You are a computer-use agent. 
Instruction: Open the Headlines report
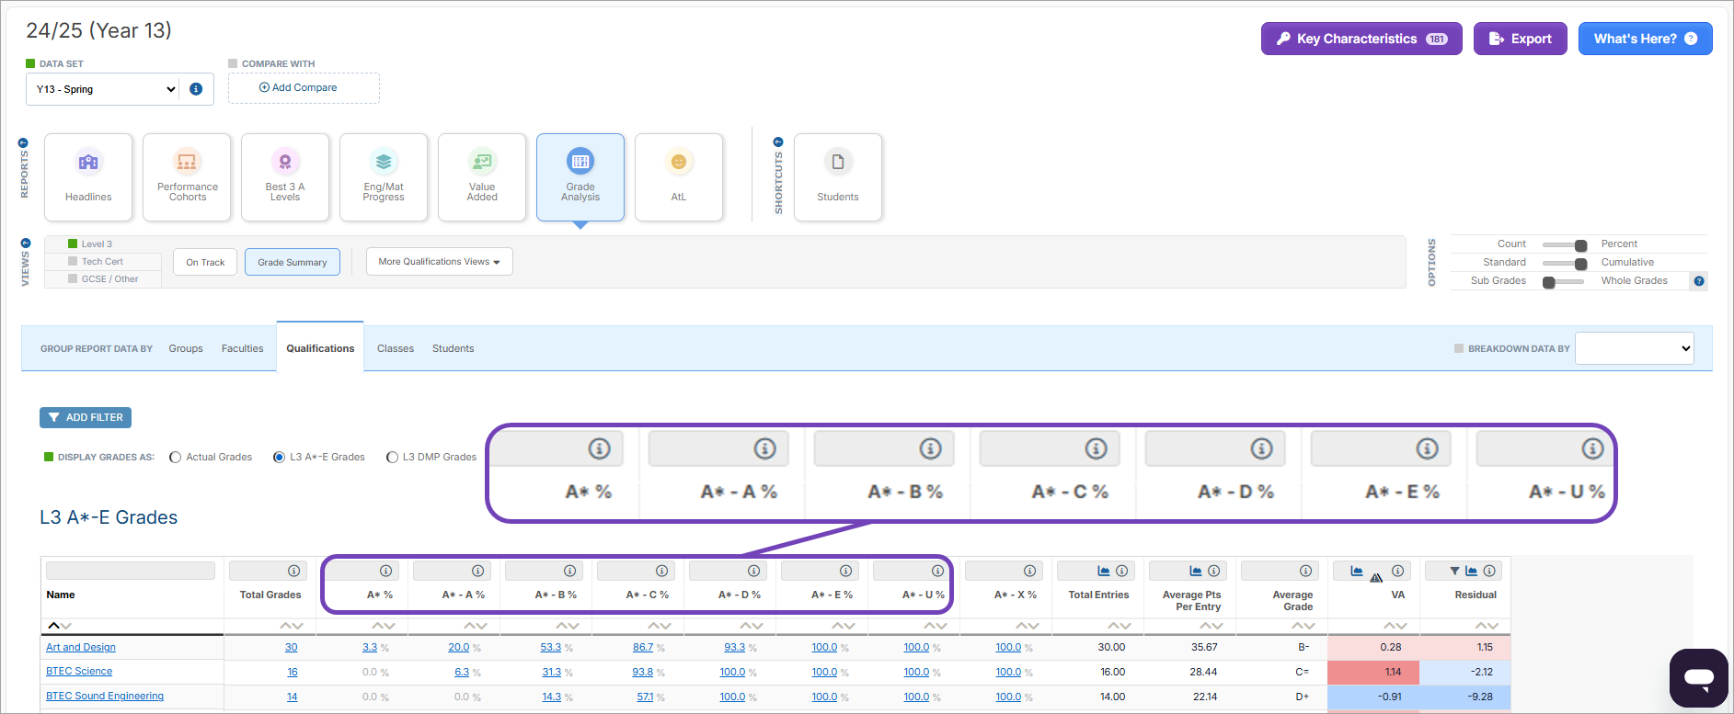click(88, 177)
